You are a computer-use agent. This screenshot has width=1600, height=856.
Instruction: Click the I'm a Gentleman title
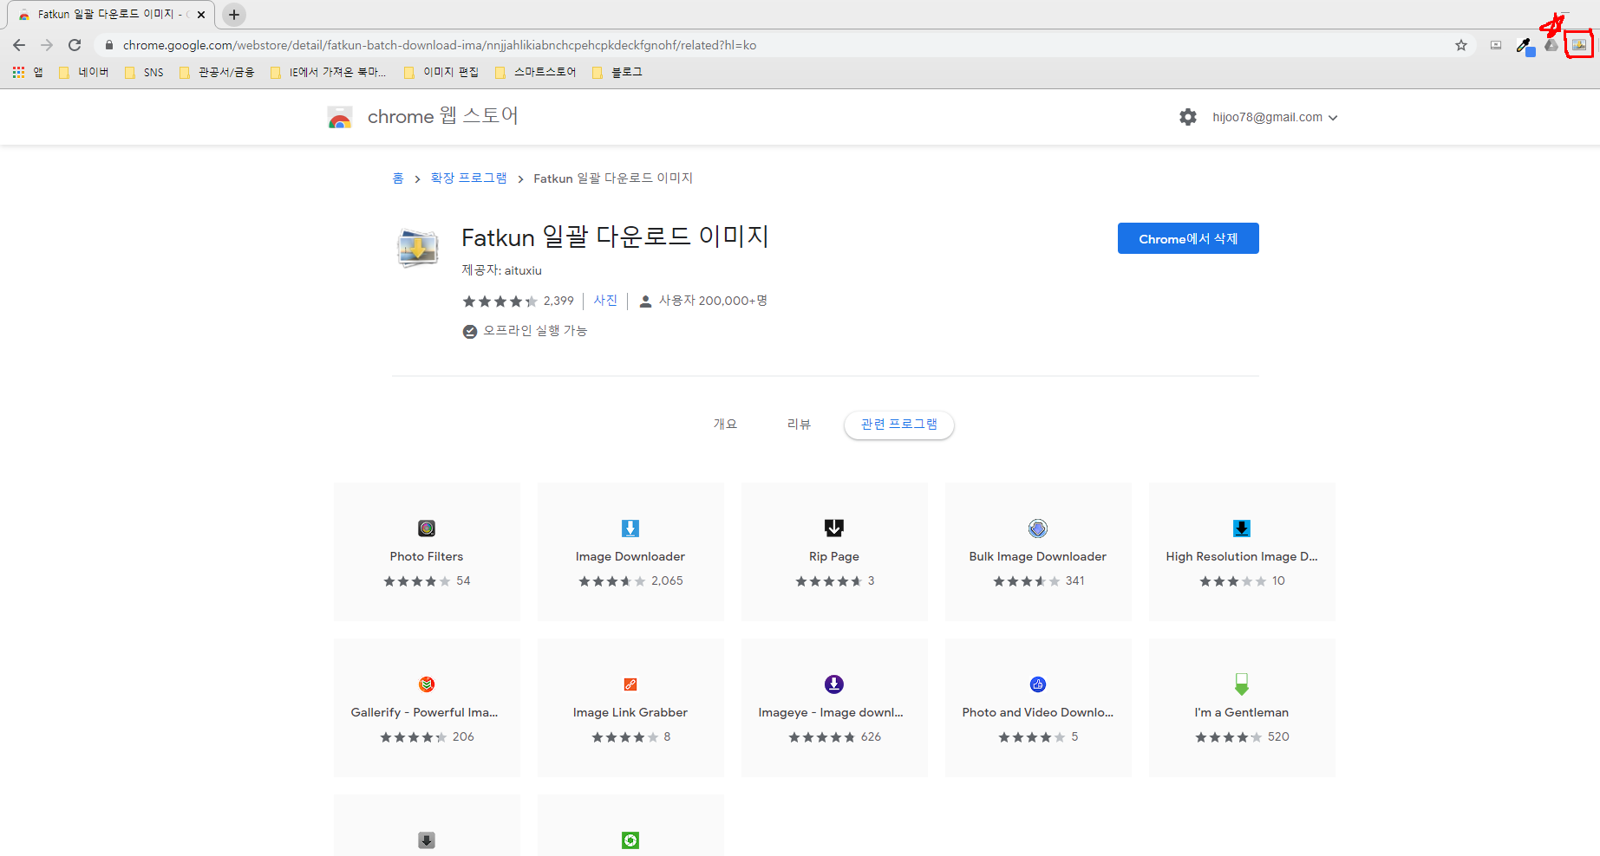1242,712
